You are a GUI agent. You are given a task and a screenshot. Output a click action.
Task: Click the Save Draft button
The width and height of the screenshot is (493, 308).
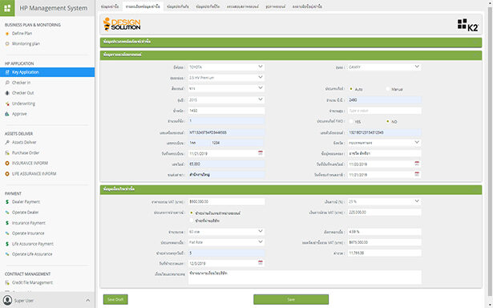(115, 299)
